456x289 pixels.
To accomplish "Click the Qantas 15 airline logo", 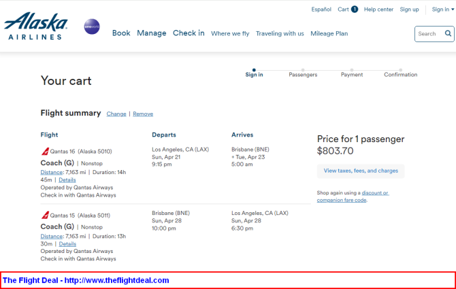I will pyautogui.click(x=45, y=216).
